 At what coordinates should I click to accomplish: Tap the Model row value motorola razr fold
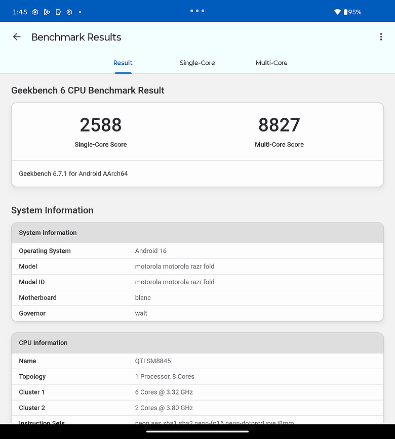(x=175, y=266)
